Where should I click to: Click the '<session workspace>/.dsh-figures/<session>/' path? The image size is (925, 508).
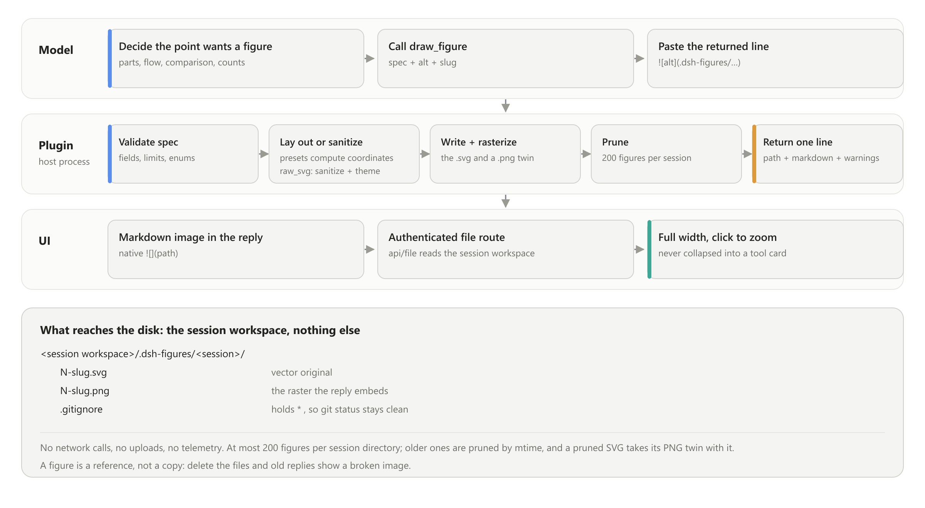(x=143, y=354)
